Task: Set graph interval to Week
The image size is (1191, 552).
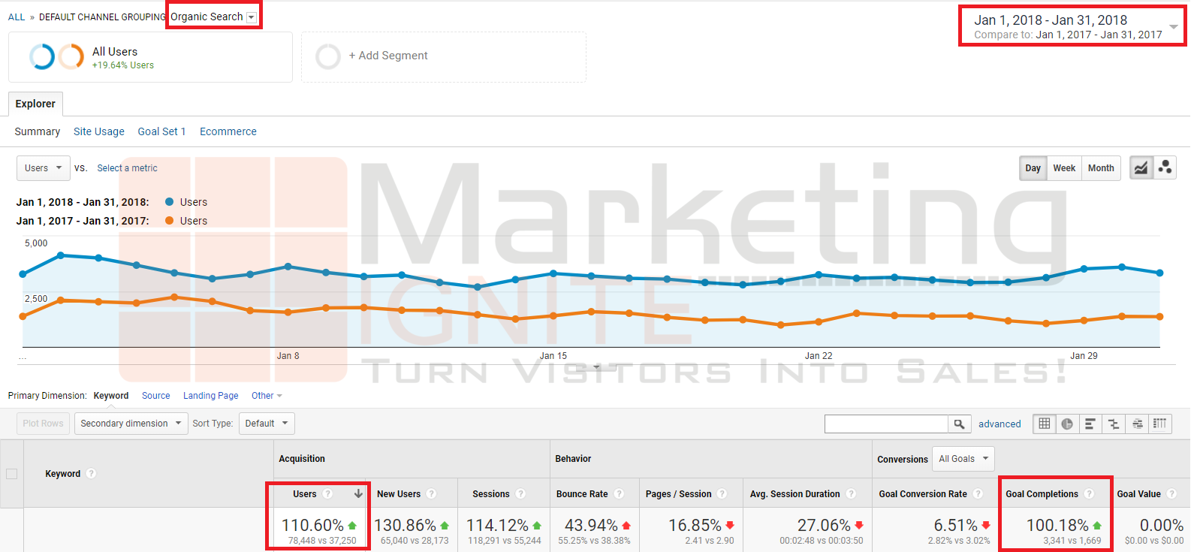Action: (x=1063, y=168)
